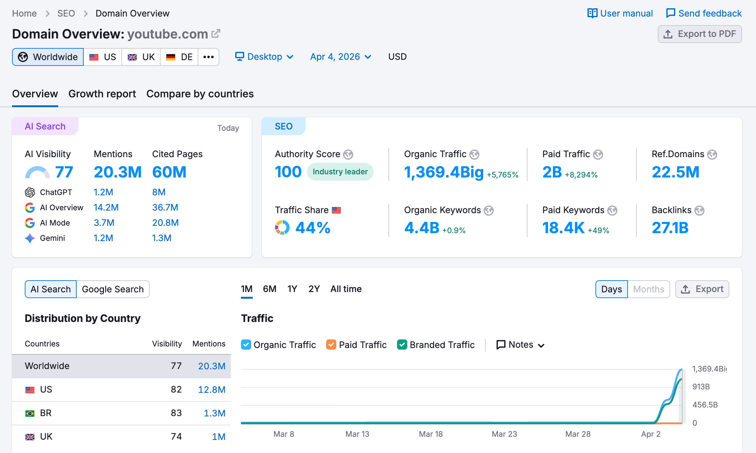
Task: Toggle the Paid Traffic checkbox
Action: [x=331, y=345]
